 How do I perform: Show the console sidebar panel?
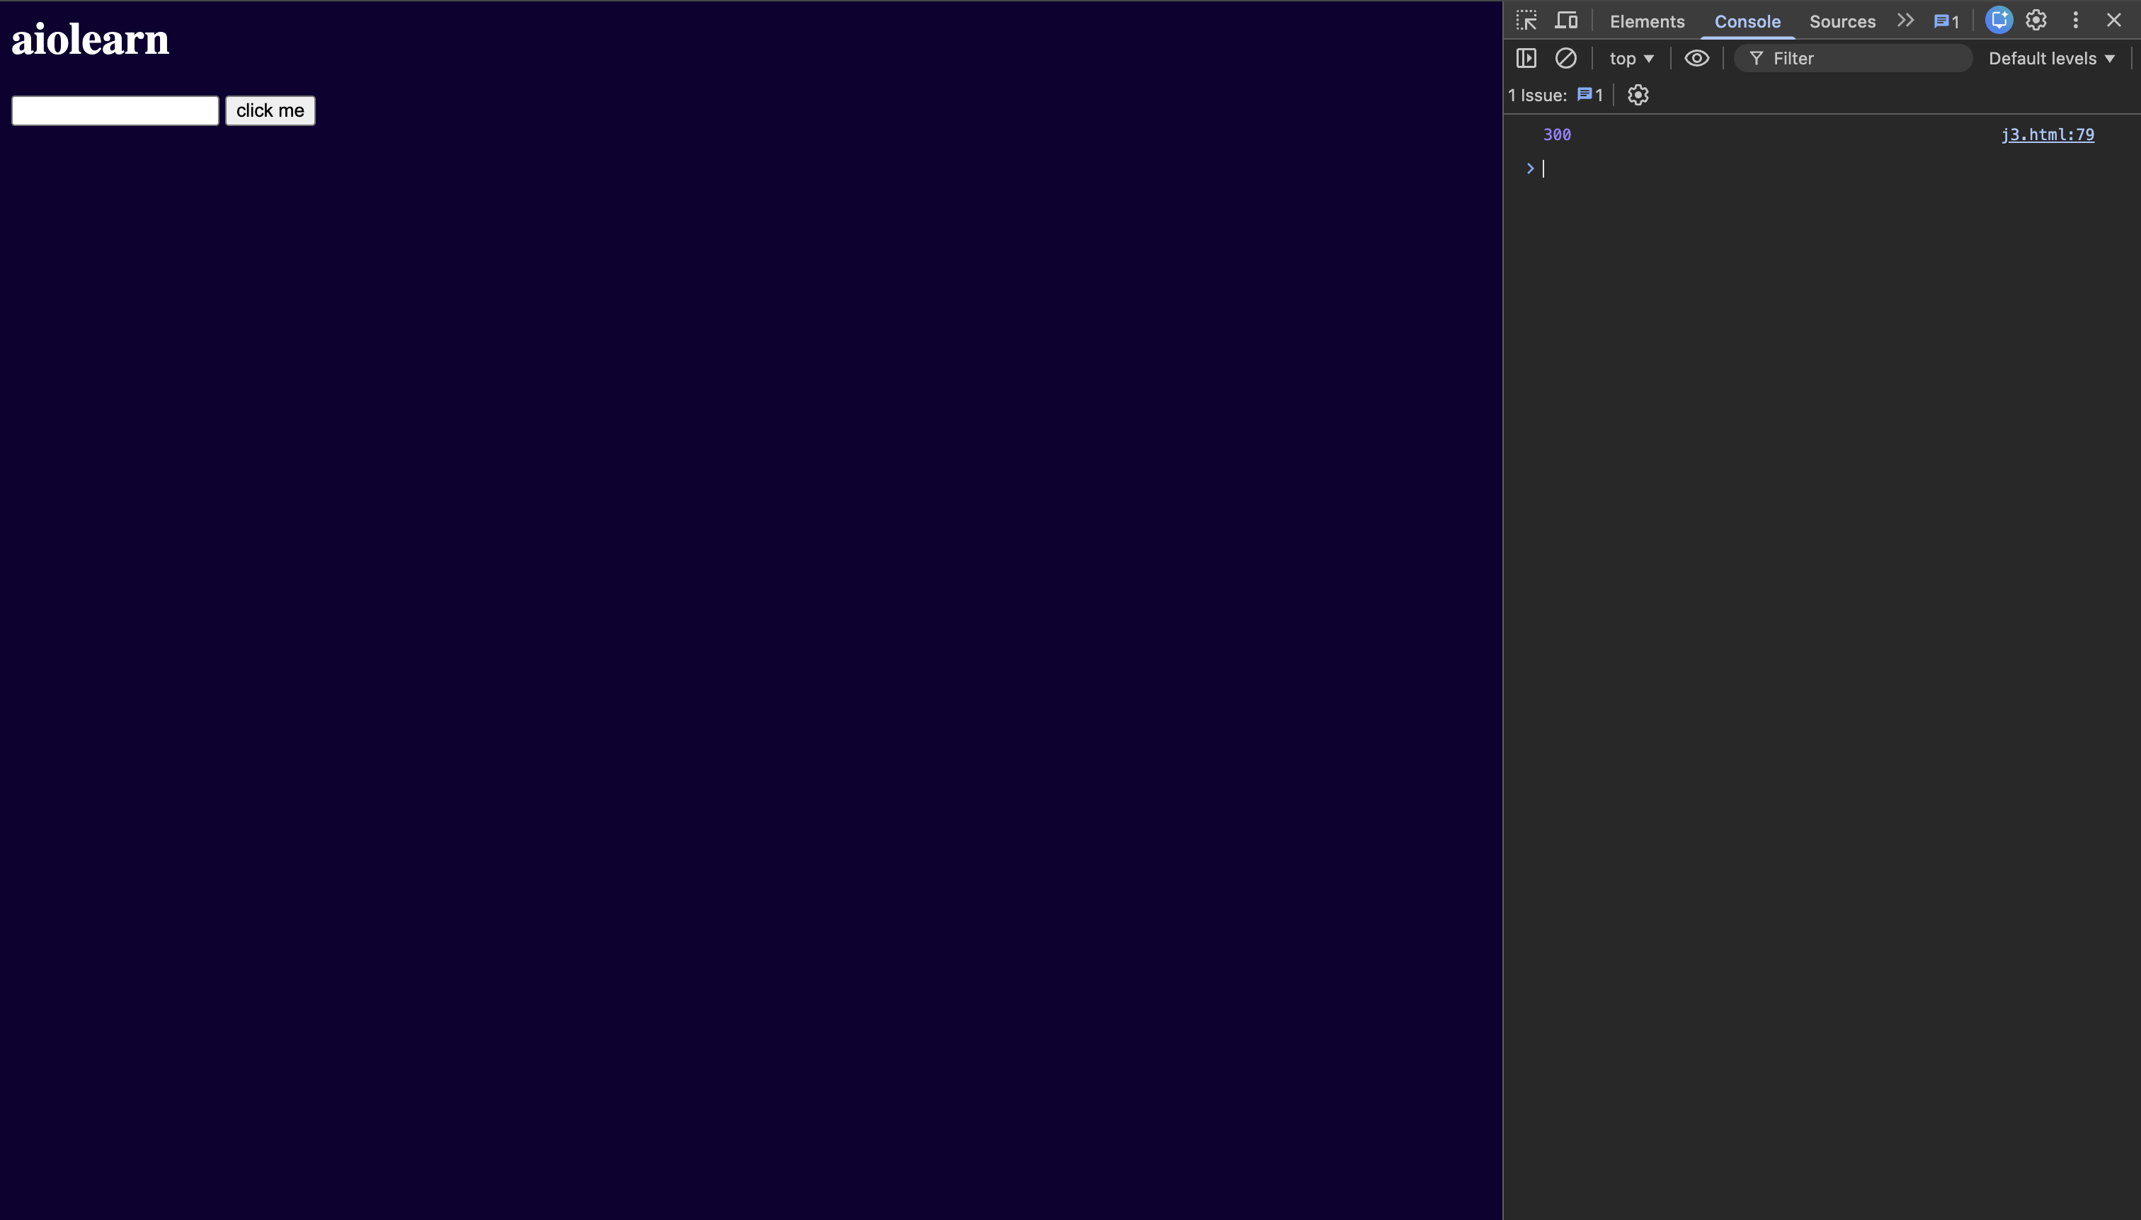tap(1526, 58)
